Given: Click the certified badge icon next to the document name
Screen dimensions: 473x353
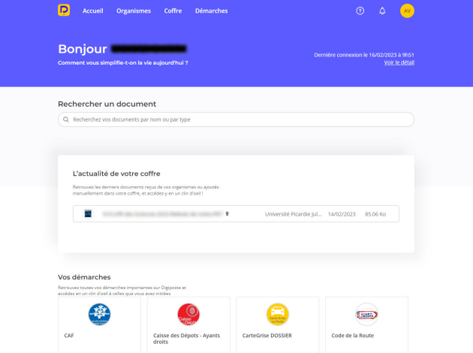Looking at the screenshot, I should coord(227,214).
